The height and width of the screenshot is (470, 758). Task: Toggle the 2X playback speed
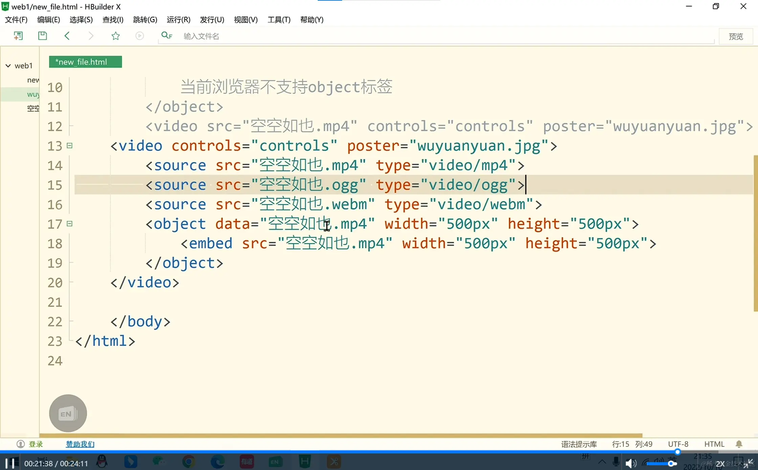coord(720,464)
